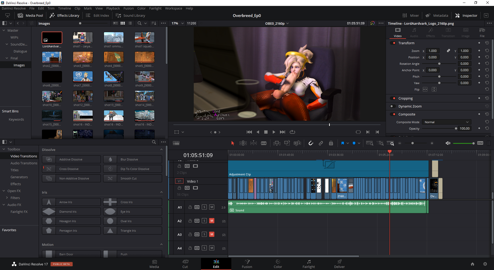Toggle the Position Lock padlock icon
This screenshot has height=270, width=494.
point(331,143)
